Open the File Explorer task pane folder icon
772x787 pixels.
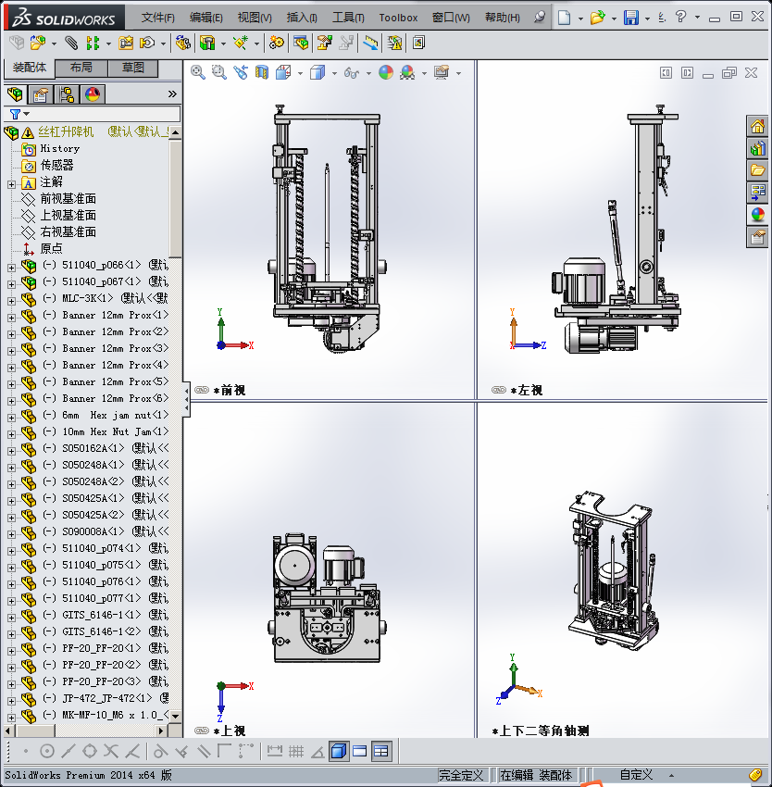click(757, 170)
